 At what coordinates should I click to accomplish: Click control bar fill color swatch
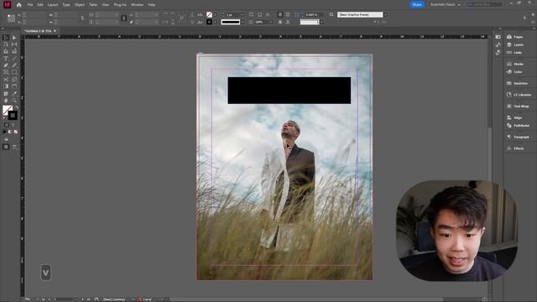click(209, 15)
